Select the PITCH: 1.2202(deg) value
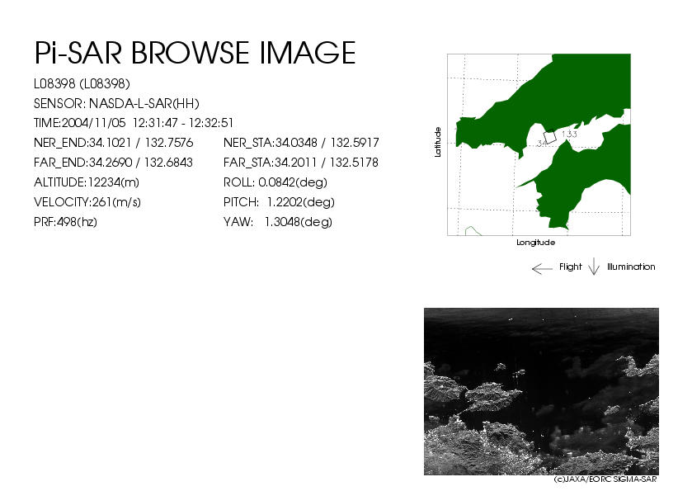This screenshot has width=678, height=491. tap(279, 202)
